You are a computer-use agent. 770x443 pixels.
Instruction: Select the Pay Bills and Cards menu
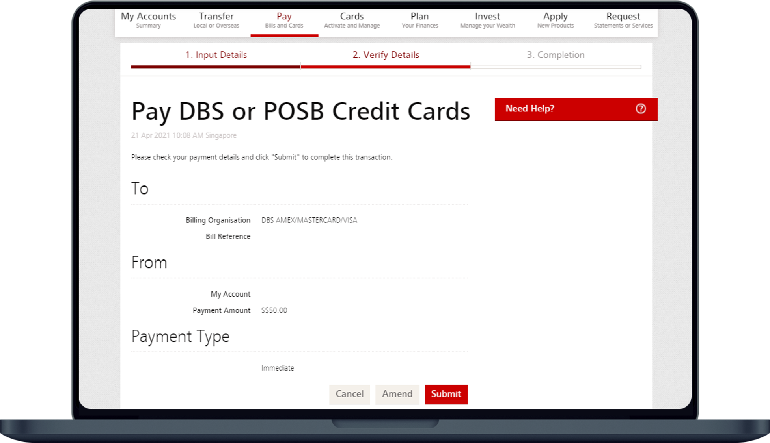point(284,20)
